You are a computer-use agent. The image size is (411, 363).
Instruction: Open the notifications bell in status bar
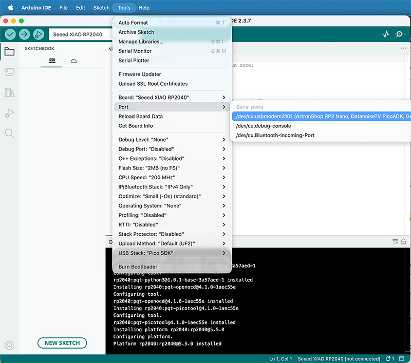(390, 358)
